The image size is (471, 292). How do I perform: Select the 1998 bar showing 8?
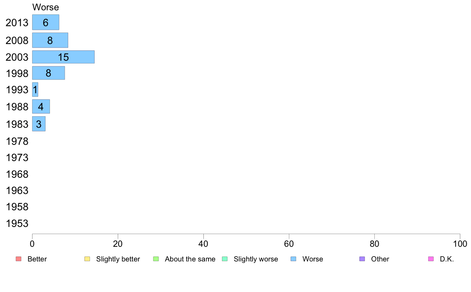(48, 73)
